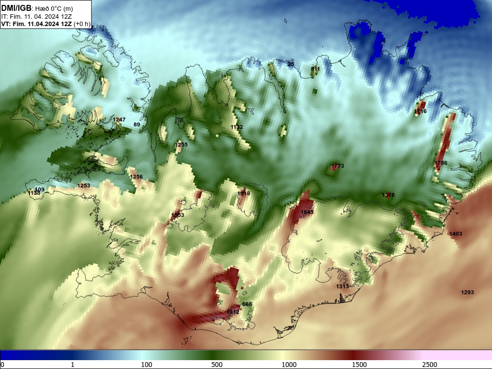This screenshot has height=369, width=492.
Task: Pick the 1786 label in the east
Action: [441, 163]
